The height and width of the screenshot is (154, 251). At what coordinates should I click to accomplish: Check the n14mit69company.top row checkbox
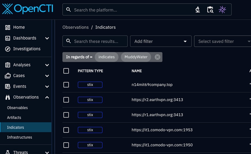66,85
